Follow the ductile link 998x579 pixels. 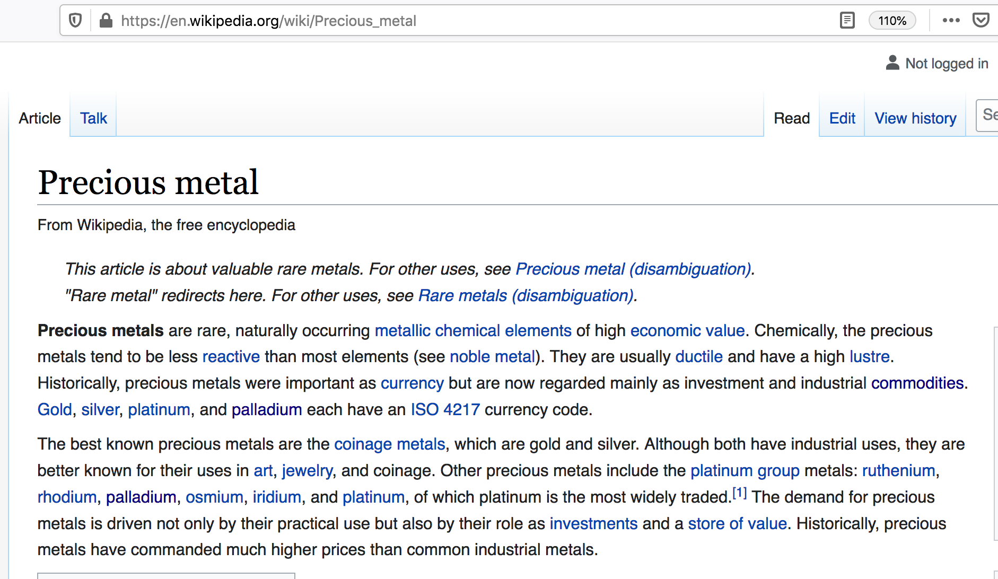coord(699,357)
